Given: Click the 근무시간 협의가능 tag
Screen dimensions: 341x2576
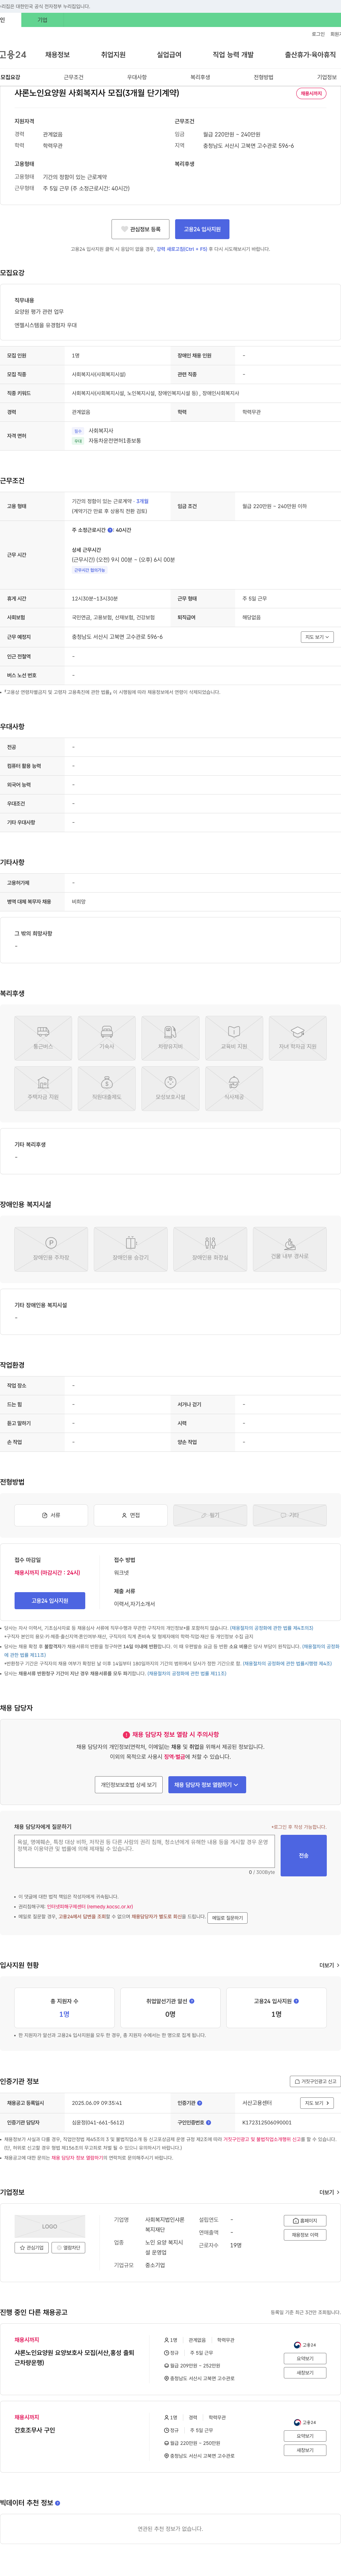Looking at the screenshot, I should point(89,570).
